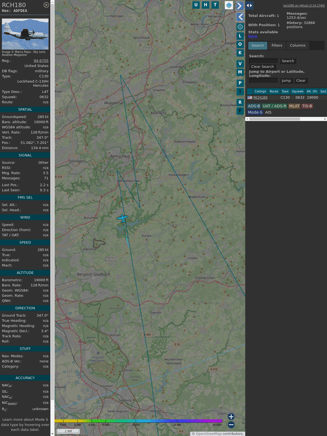Click the US flag in RCH180 row
The image size is (327, 436).
(x=250, y=98)
